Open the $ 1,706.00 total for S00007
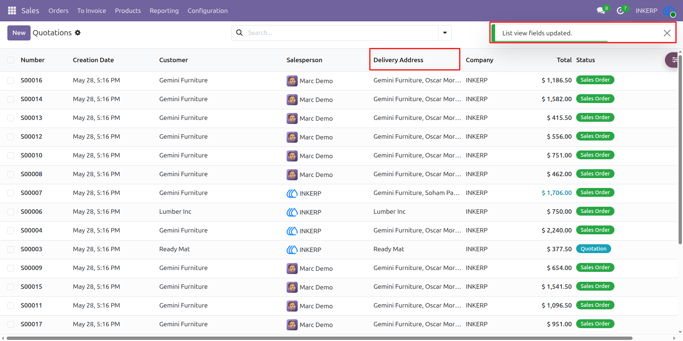The height and width of the screenshot is (341, 683). pyautogui.click(x=557, y=193)
